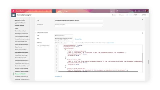Select Connection settings in sidebar
The image size is (160, 90).
click(20, 31)
